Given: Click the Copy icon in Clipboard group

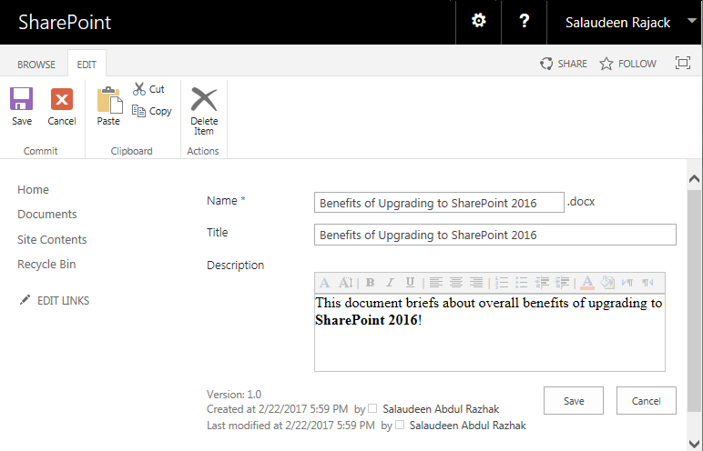Looking at the screenshot, I should 138,111.
